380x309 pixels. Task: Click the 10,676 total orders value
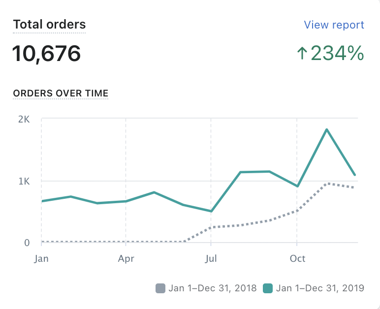coord(46,53)
